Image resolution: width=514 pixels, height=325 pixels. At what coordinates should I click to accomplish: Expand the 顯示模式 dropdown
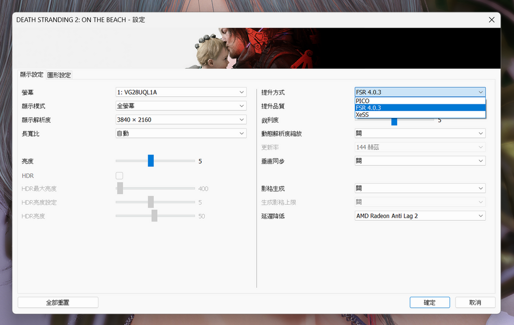[x=181, y=106]
